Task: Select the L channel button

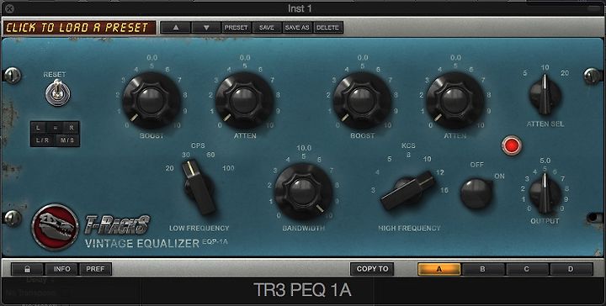Action: (x=38, y=127)
